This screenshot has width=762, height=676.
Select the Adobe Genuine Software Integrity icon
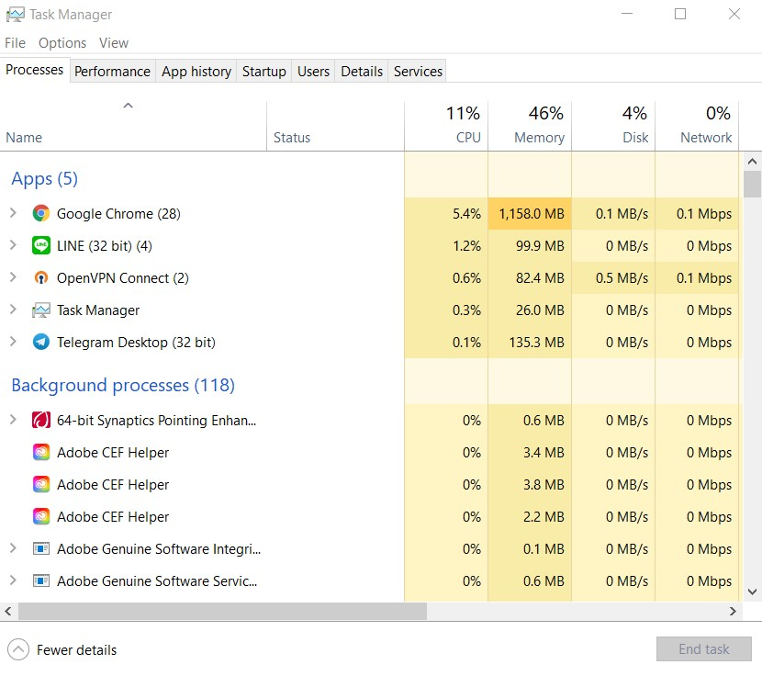(x=41, y=548)
